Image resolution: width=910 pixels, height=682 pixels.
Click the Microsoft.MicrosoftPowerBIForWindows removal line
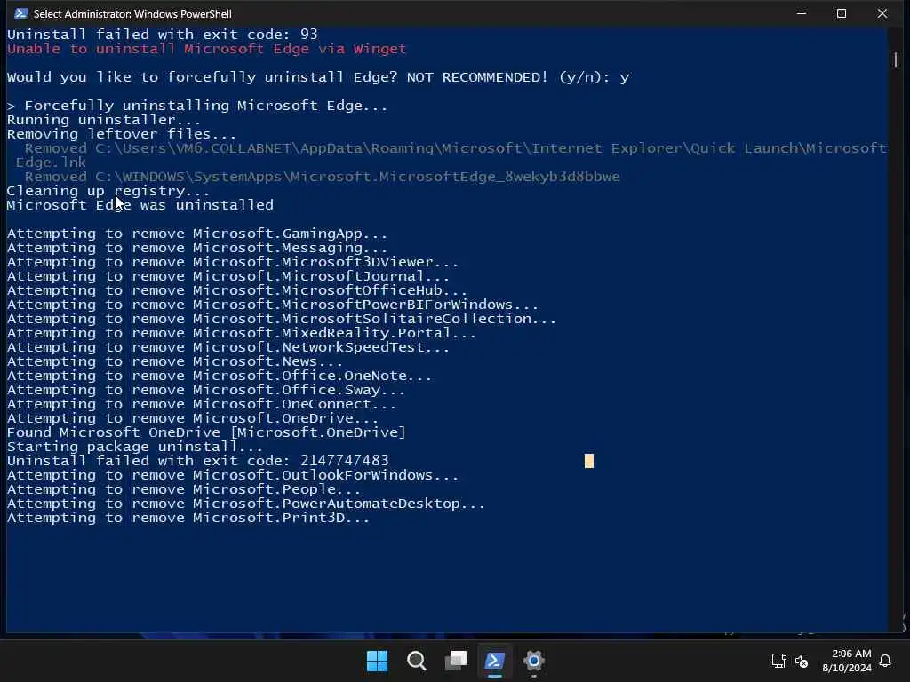point(273,305)
